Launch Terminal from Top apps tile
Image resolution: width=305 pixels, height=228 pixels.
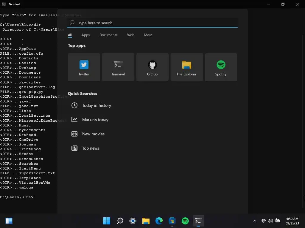click(118, 67)
